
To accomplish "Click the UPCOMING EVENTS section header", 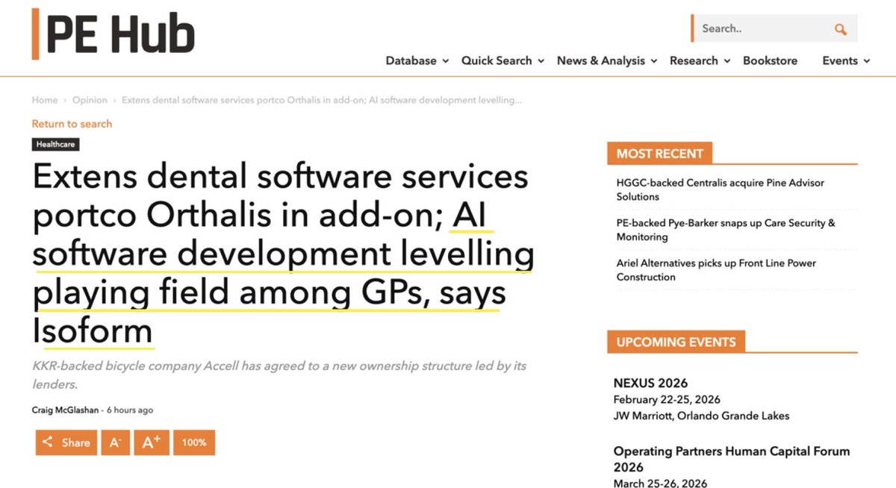I will (x=676, y=342).
